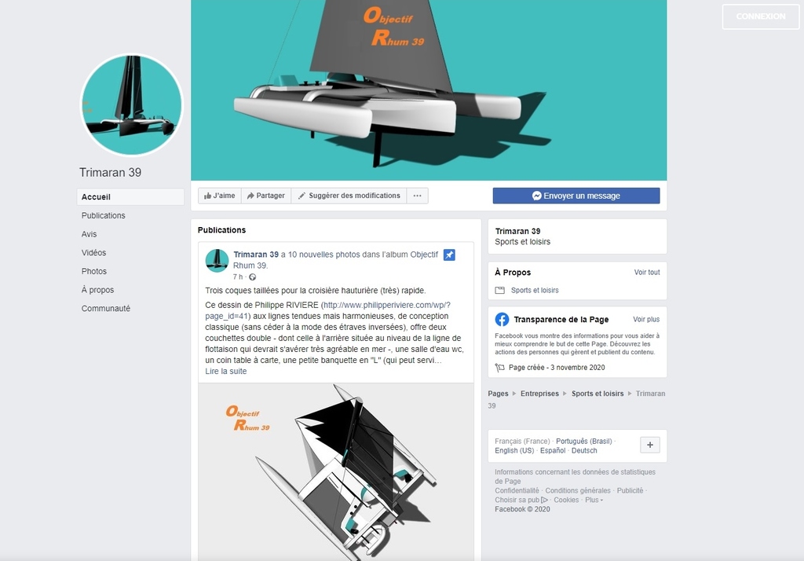Expand Voir plus in Transparence de la Page

click(x=646, y=319)
